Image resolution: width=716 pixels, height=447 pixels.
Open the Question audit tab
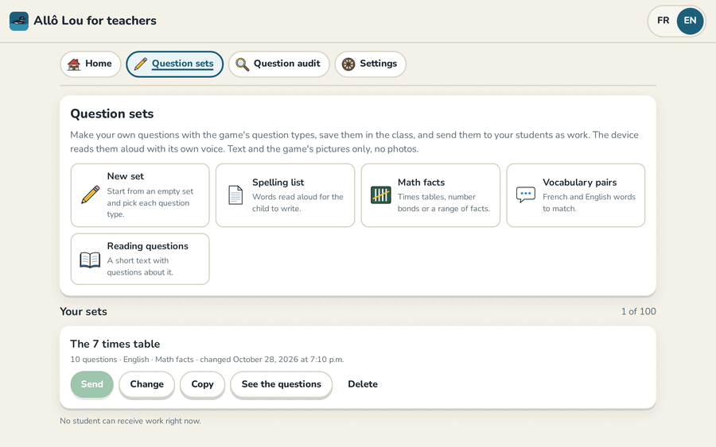point(278,64)
